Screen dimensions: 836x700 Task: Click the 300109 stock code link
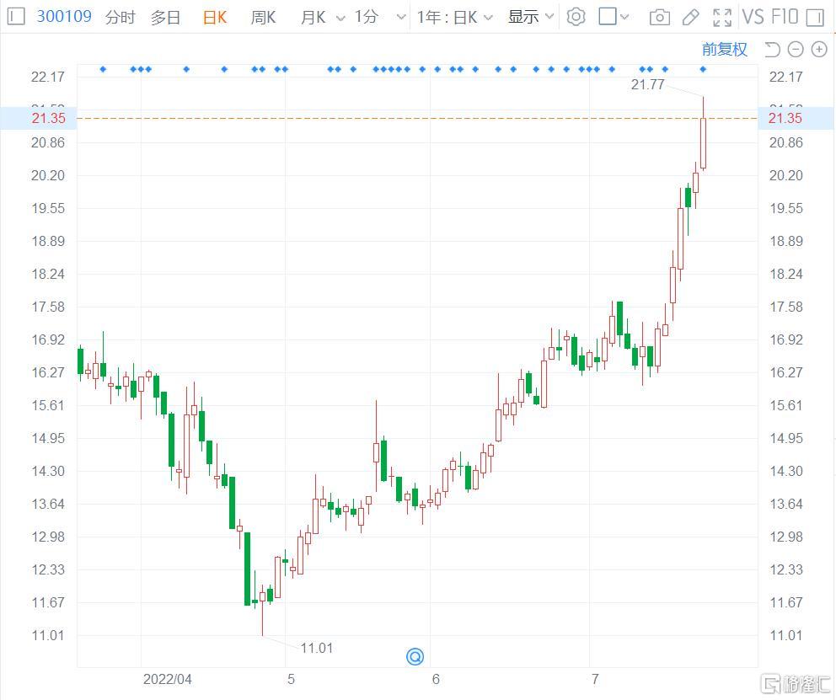[x=64, y=17]
